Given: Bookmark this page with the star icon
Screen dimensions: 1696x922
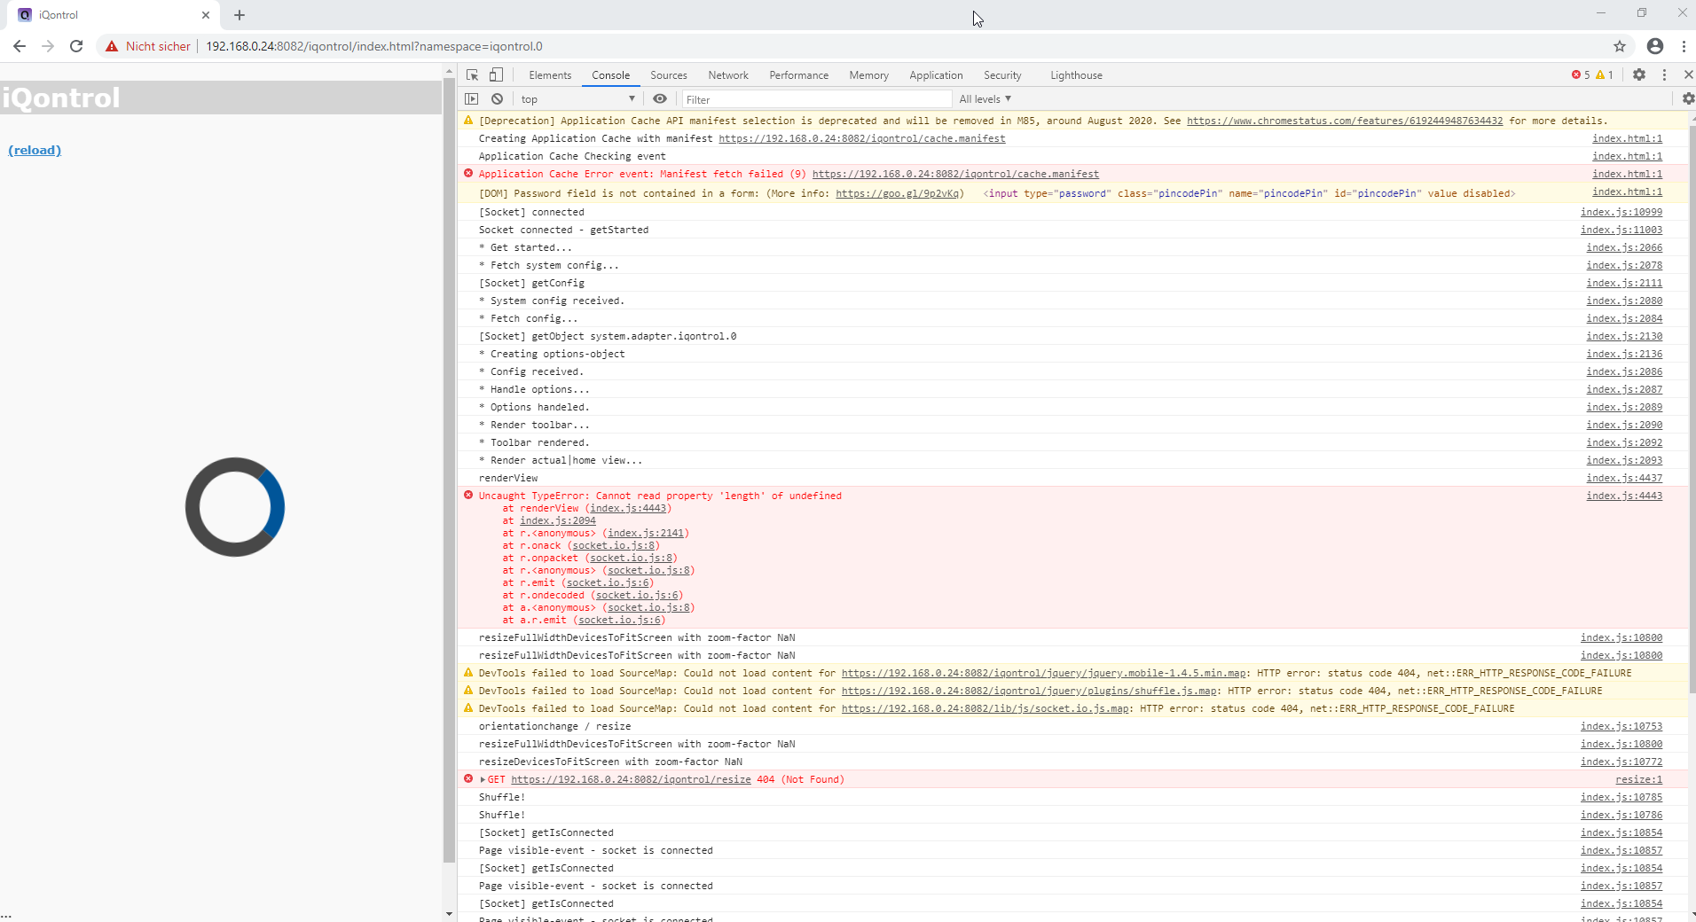Looking at the screenshot, I should [1620, 46].
